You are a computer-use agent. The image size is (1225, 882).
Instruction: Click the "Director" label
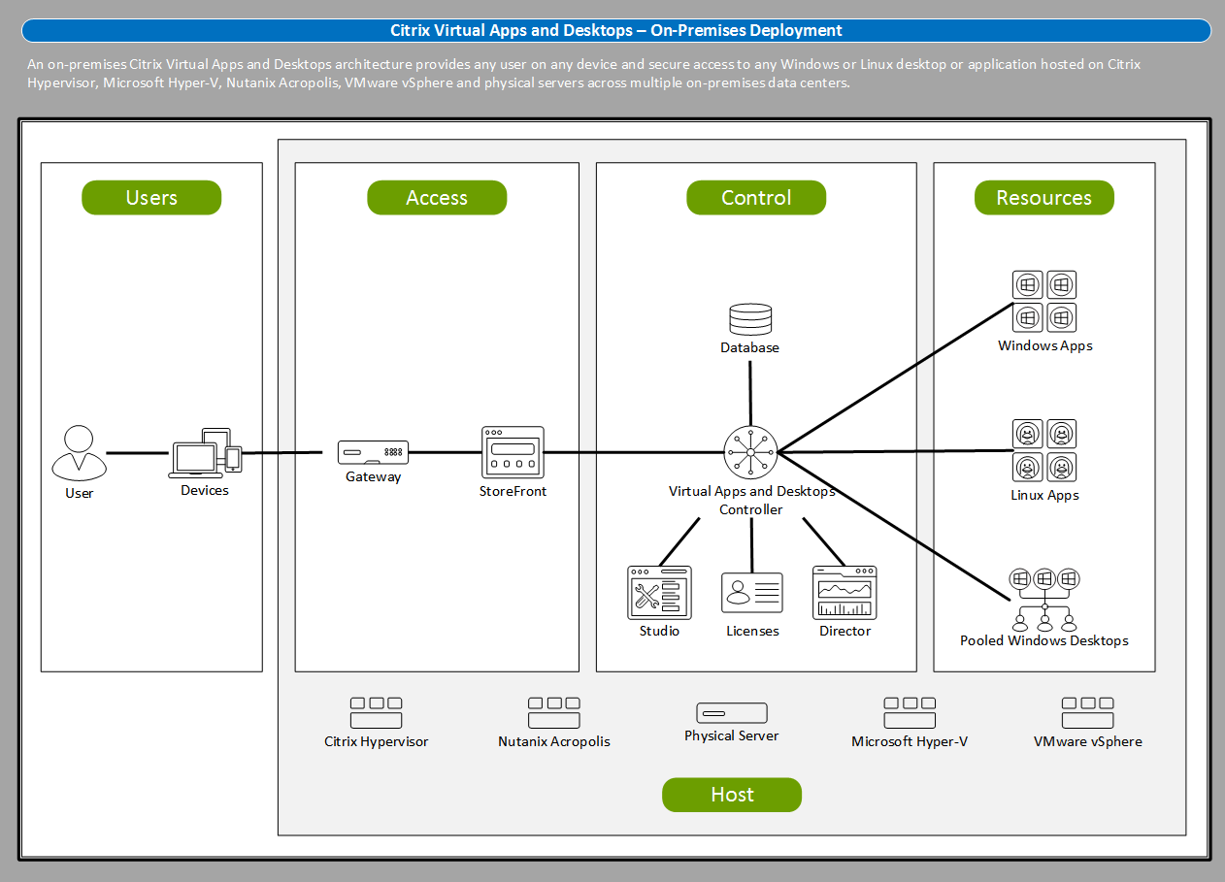click(844, 631)
